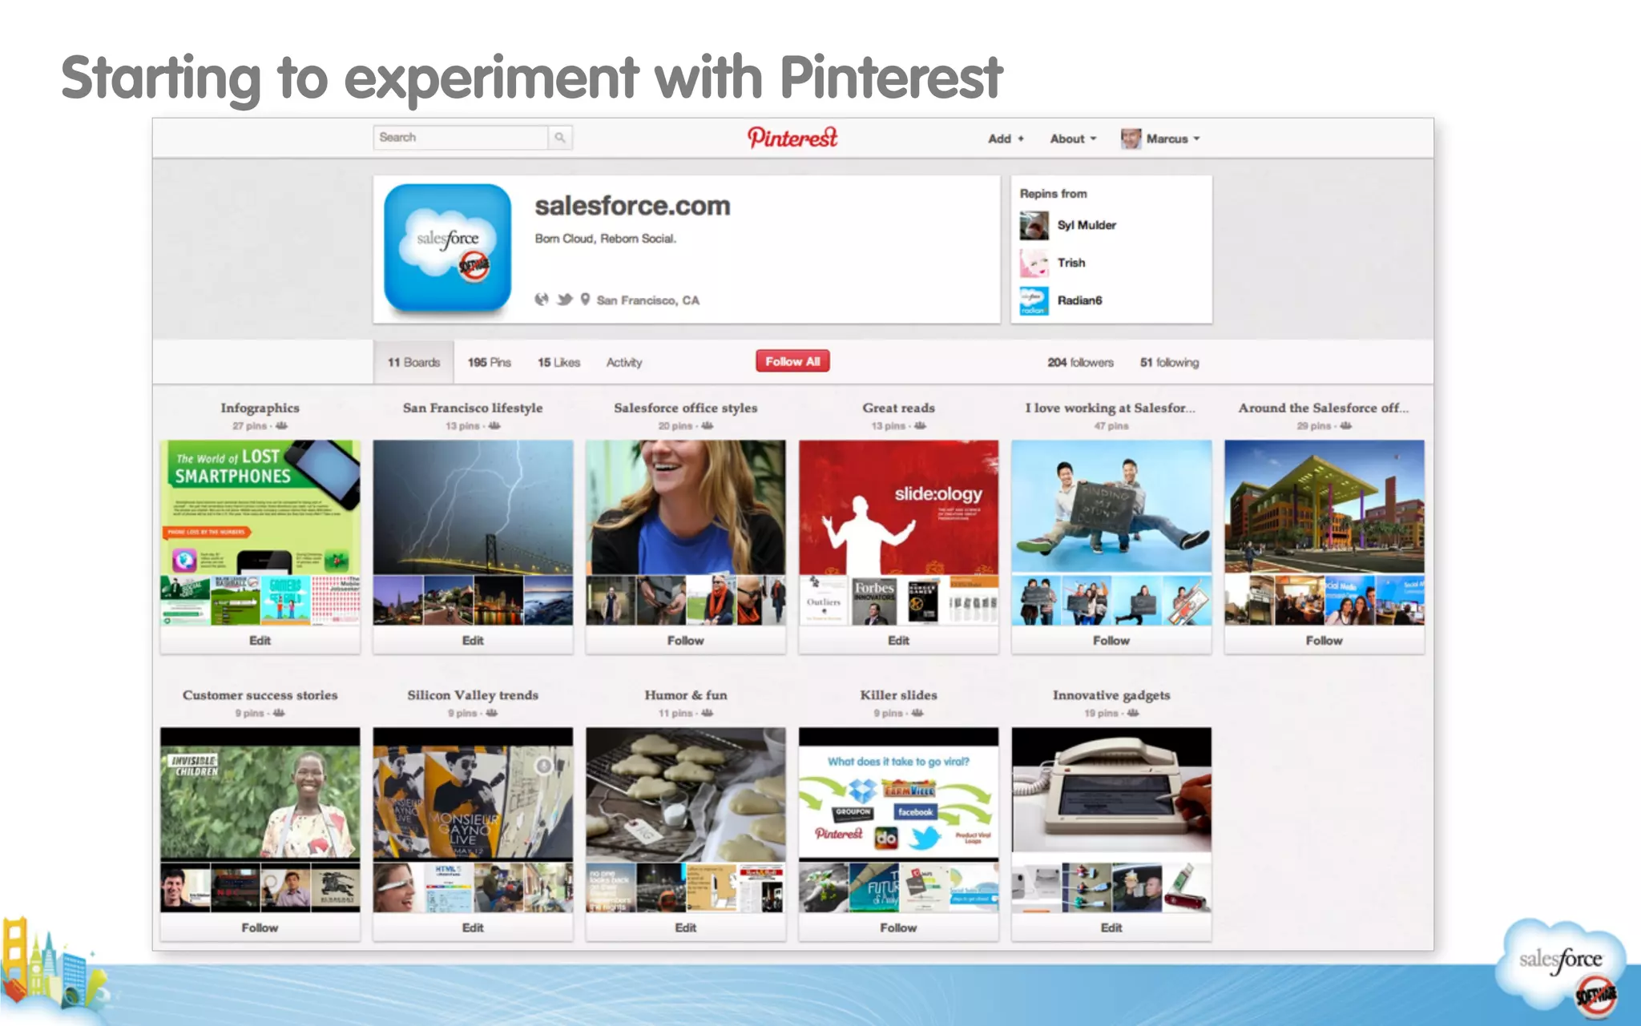Viewport: 1641px width, 1026px height.
Task: Click into the Search field
Action: tap(460, 138)
